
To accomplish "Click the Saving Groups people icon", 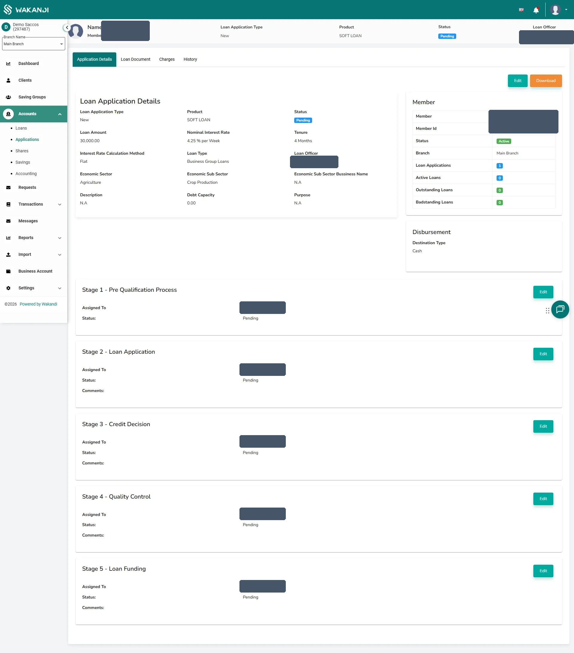I will point(8,97).
